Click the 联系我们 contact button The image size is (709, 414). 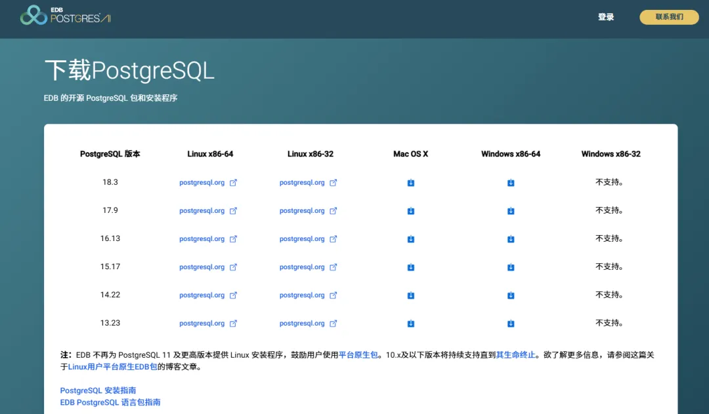pos(669,17)
